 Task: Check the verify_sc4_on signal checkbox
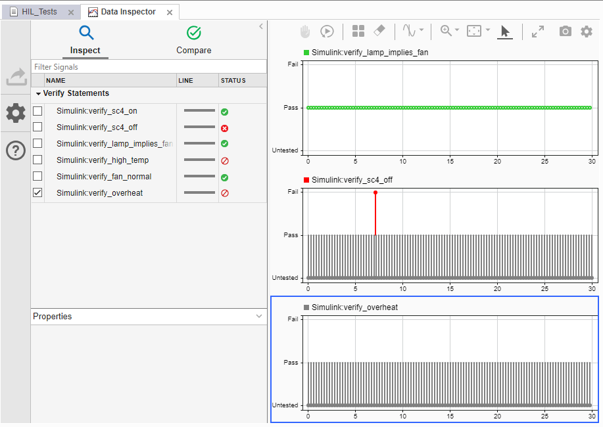(37, 111)
